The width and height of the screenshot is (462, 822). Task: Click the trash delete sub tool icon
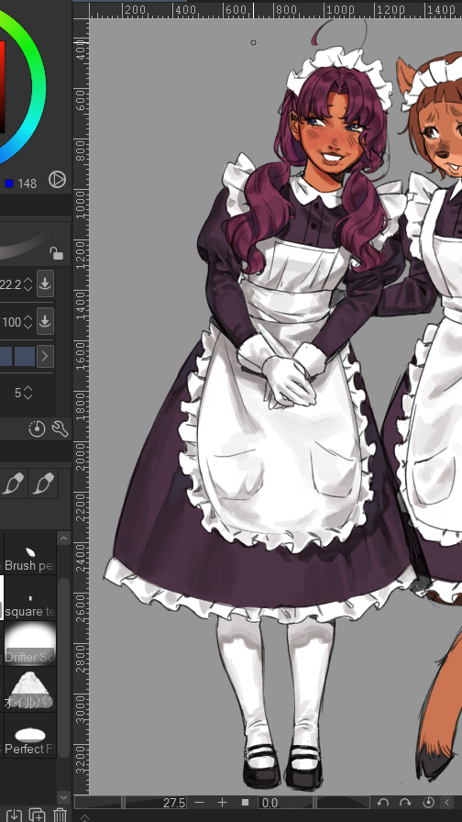click(60, 815)
